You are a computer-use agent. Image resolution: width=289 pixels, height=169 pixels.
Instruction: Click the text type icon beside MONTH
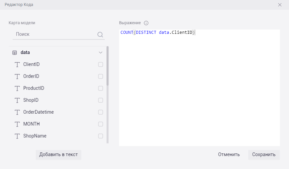pyautogui.click(x=17, y=124)
